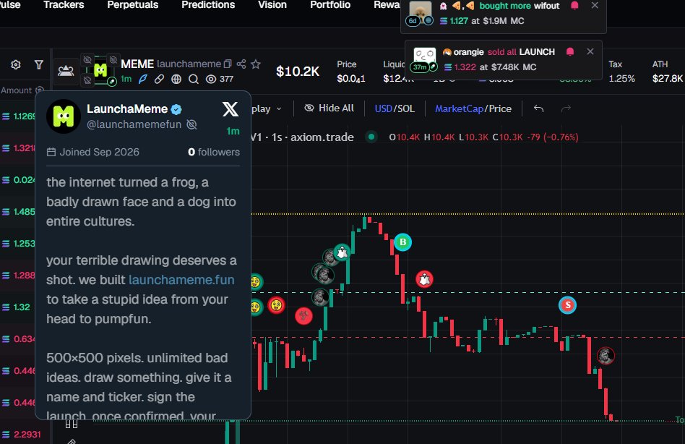
Task: Click the $10.2K market cap value
Action: coord(298,72)
